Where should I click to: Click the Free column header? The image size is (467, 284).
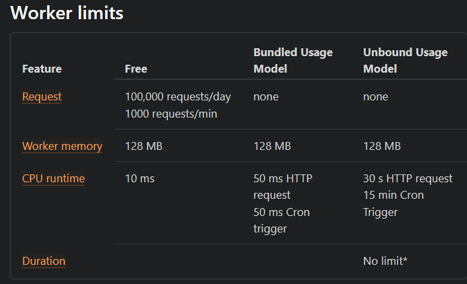click(x=136, y=69)
